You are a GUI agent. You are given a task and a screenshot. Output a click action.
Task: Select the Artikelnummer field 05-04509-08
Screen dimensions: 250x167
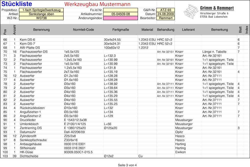(120, 14)
